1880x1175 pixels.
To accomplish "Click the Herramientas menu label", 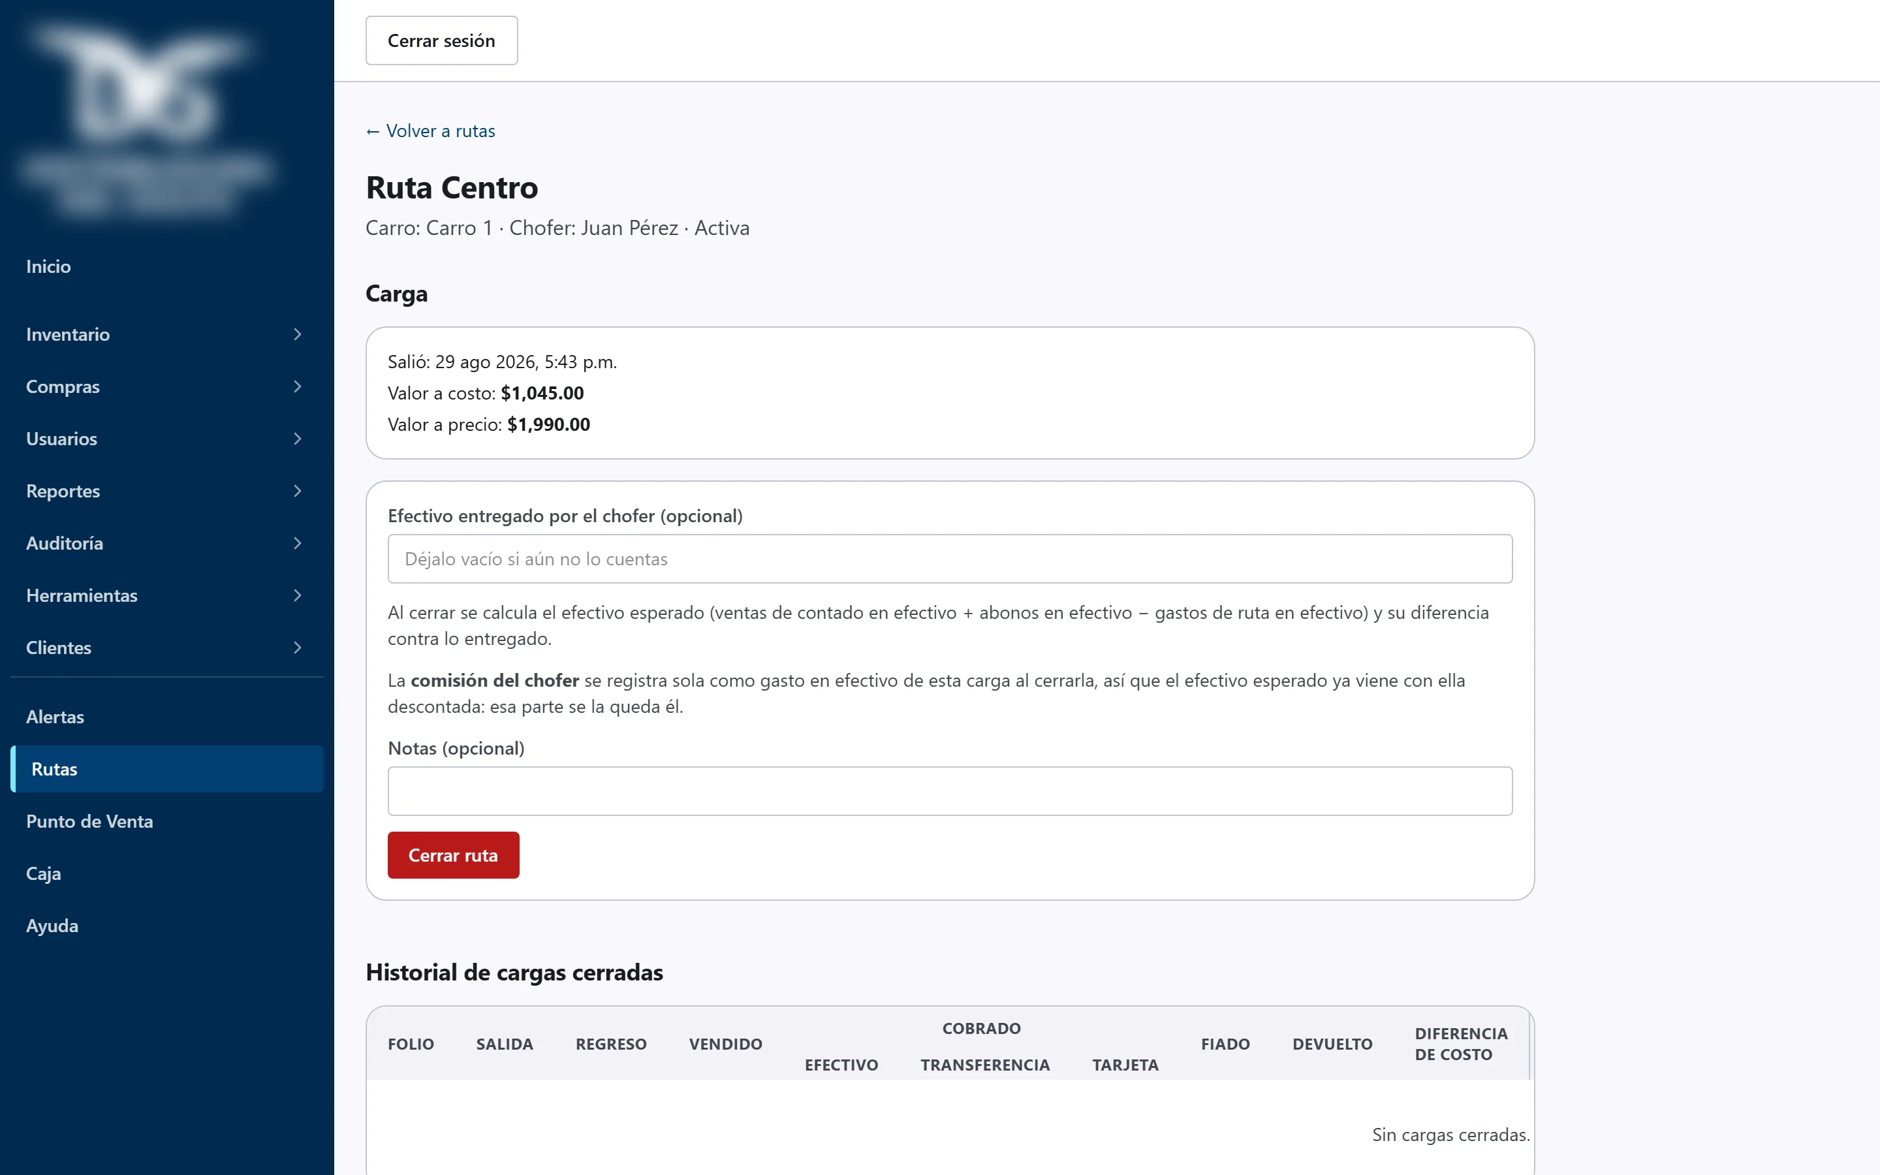I will click(x=82, y=595).
